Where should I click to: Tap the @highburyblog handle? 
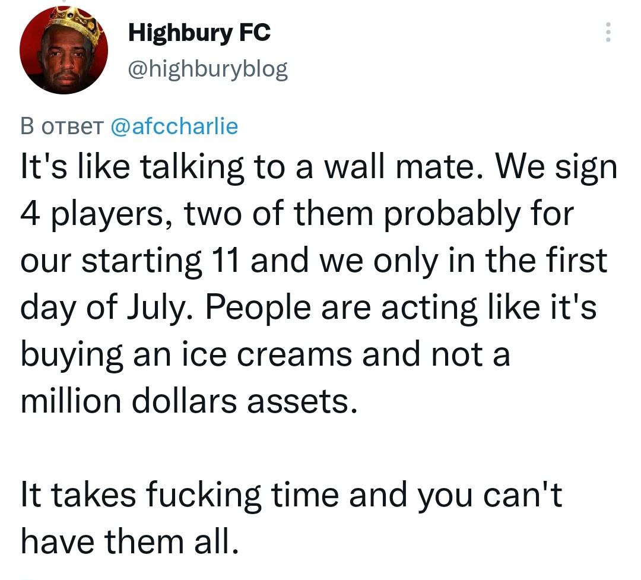(208, 70)
